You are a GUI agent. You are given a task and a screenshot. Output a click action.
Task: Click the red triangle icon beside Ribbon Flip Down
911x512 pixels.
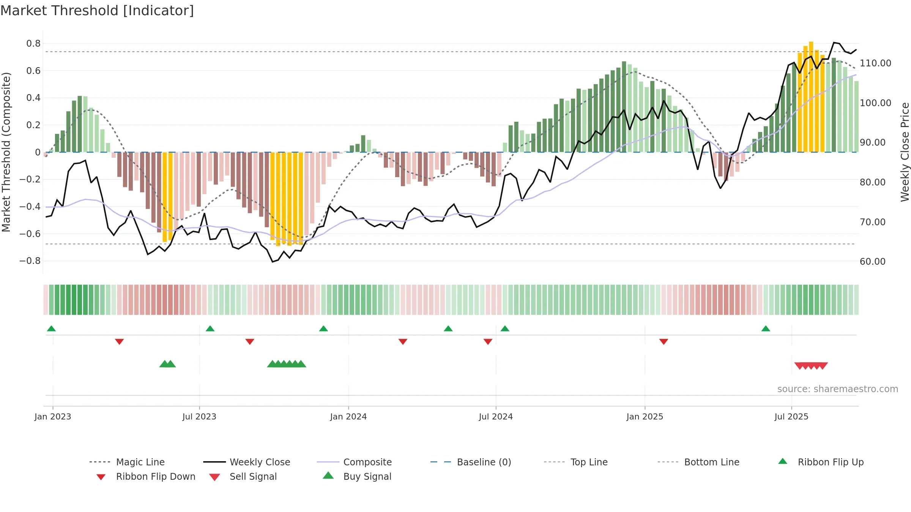click(101, 477)
